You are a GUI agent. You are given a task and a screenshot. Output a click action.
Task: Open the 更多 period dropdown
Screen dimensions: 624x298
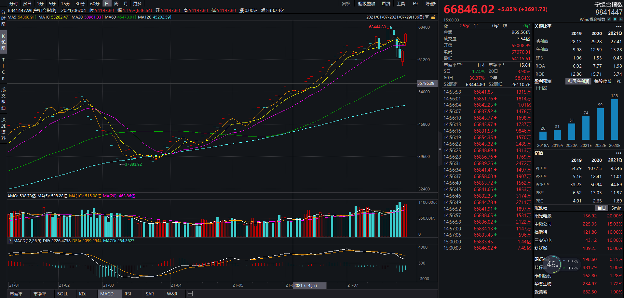(x=137, y=4)
